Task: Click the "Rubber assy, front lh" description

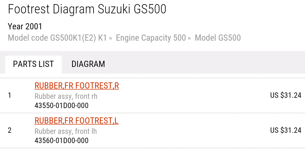Action: 66,131
